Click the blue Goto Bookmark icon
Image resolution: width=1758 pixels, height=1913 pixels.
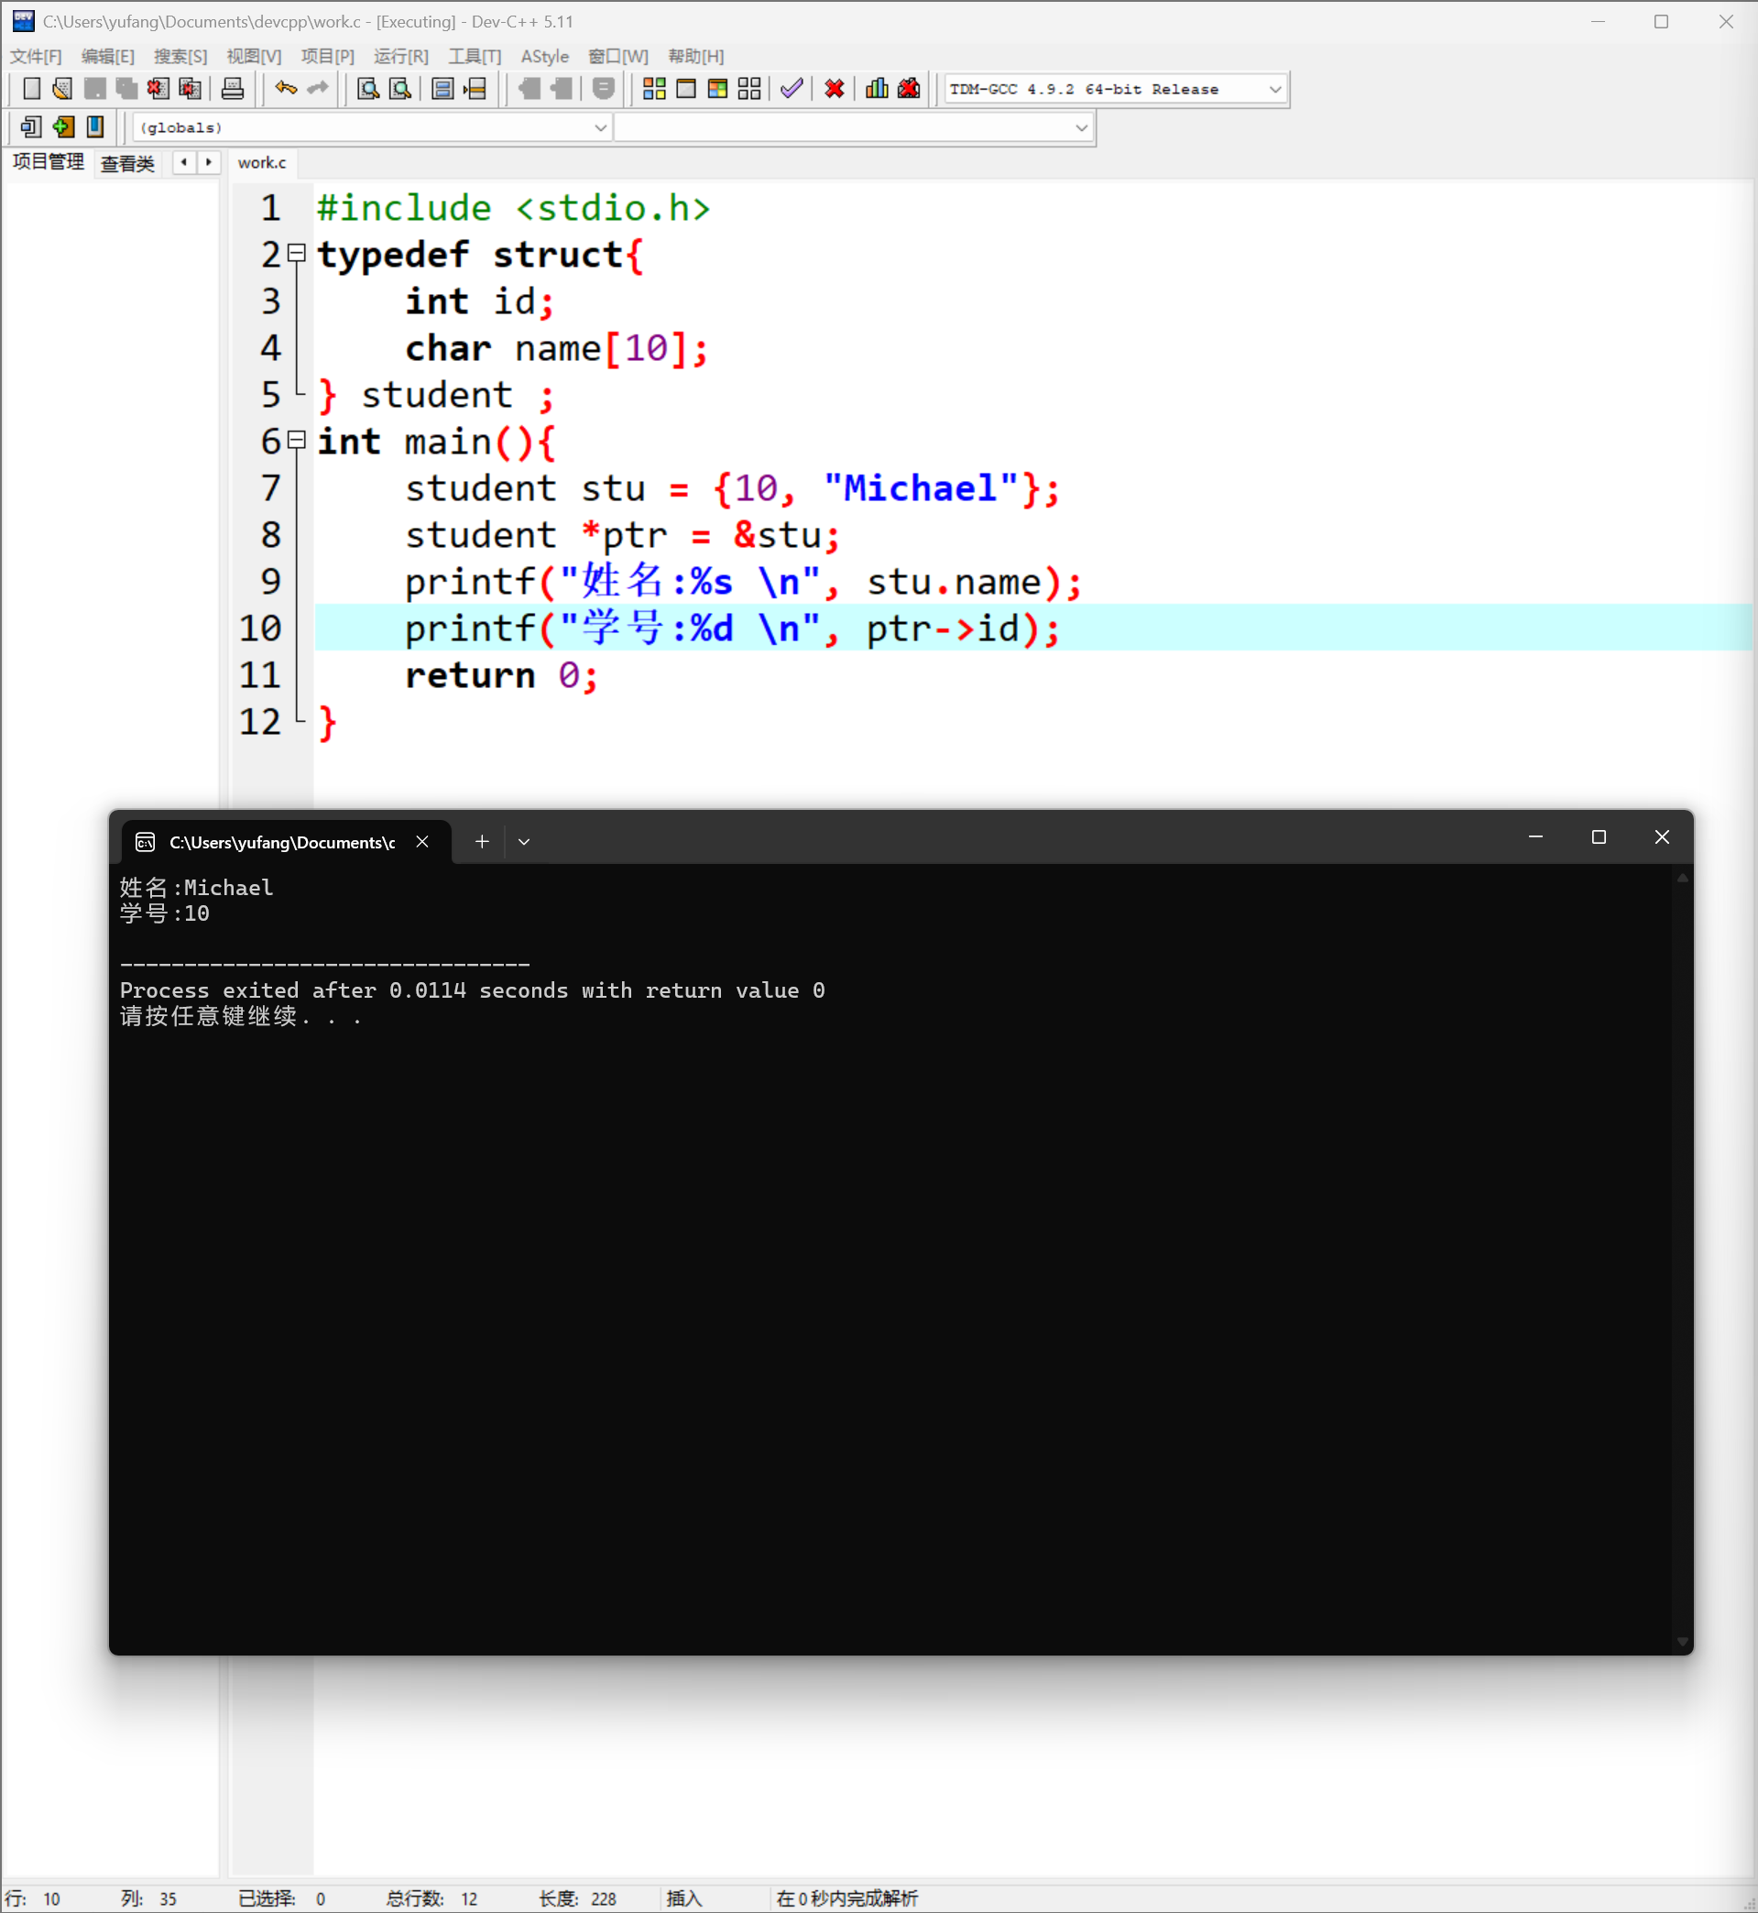tap(95, 126)
